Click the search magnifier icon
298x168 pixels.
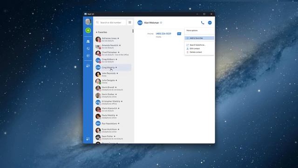(97, 22)
